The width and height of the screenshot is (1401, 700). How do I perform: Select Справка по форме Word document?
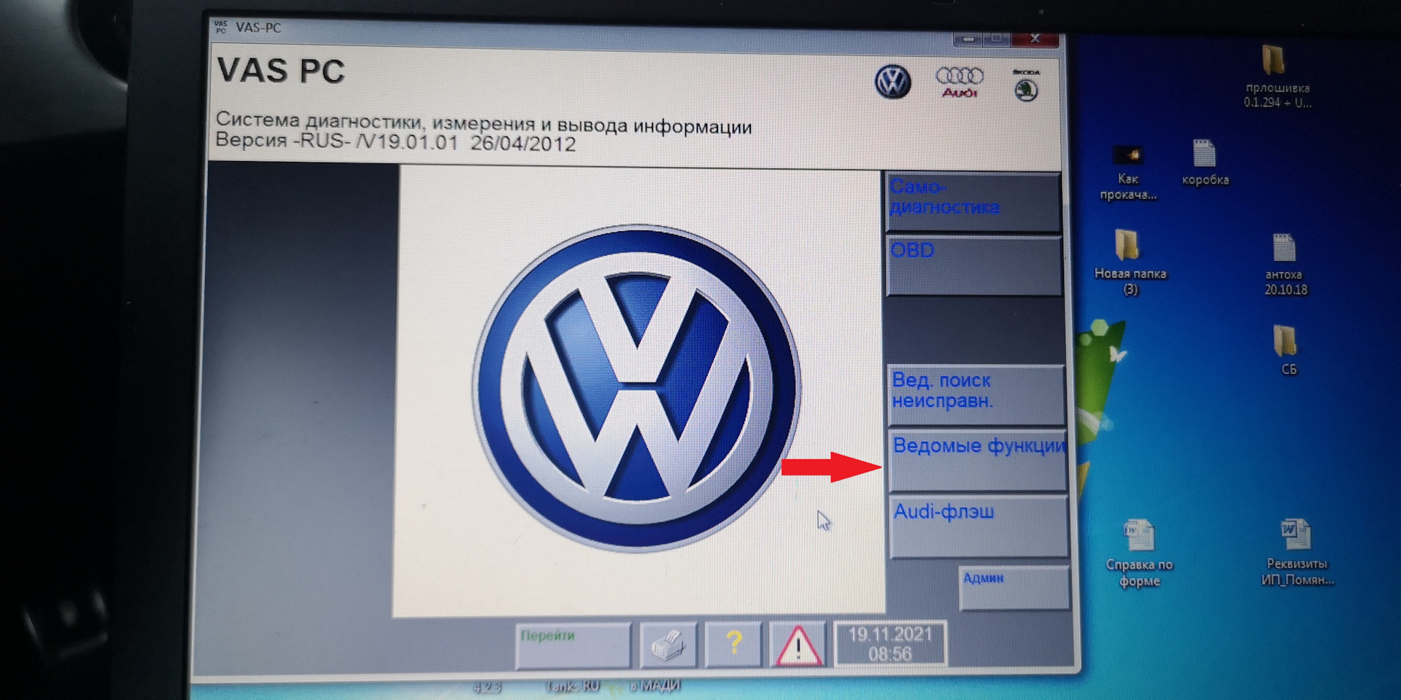[1139, 553]
